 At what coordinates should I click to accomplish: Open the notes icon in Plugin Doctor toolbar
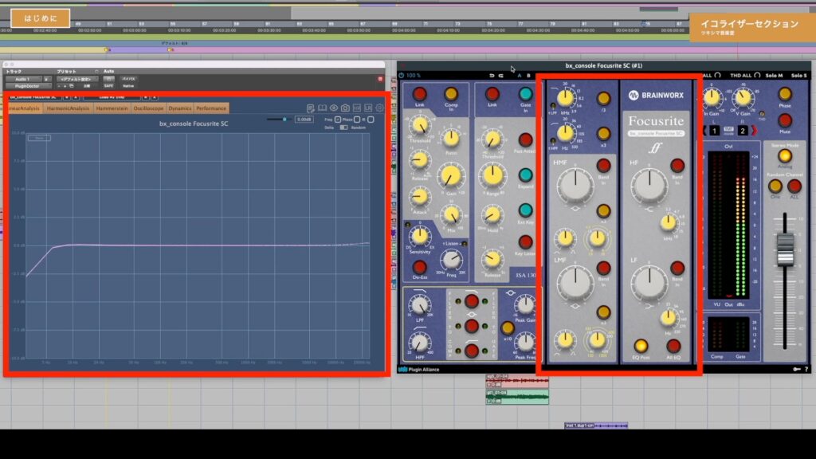[311, 108]
